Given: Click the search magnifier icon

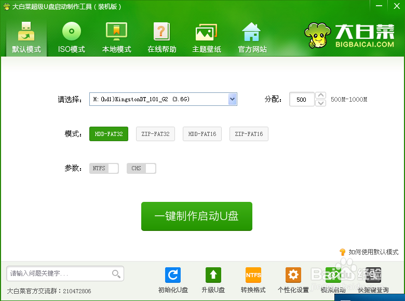Looking at the screenshot, I should 116,273.
